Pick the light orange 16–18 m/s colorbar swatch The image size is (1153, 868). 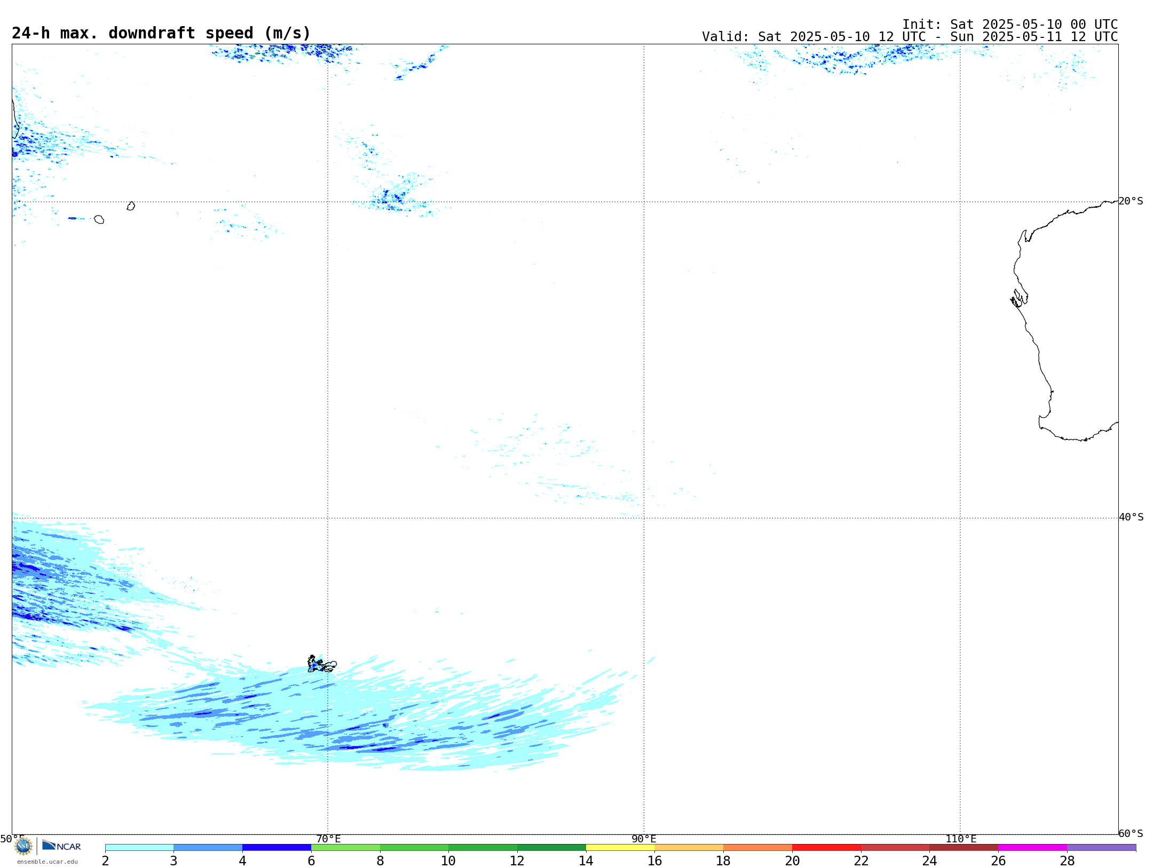pos(689,848)
